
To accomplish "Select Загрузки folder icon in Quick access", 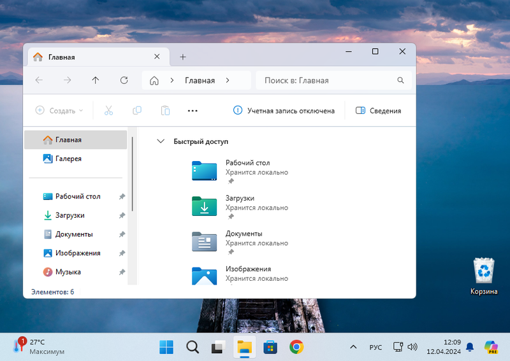I will click(204, 206).
